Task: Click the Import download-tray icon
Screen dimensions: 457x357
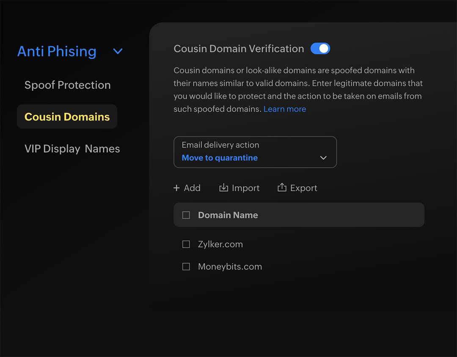Action: click(223, 188)
